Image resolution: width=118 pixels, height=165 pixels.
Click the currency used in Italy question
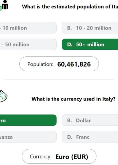[x=73, y=99]
